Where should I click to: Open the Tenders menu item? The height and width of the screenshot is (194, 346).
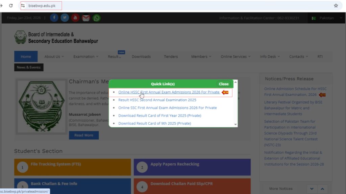[171, 57]
